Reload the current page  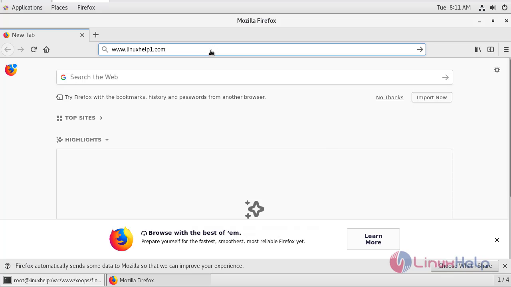[x=34, y=49]
